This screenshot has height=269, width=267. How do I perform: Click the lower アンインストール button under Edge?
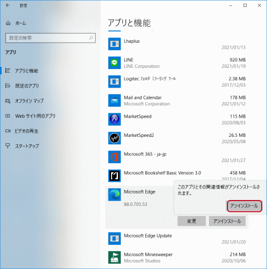227,221
